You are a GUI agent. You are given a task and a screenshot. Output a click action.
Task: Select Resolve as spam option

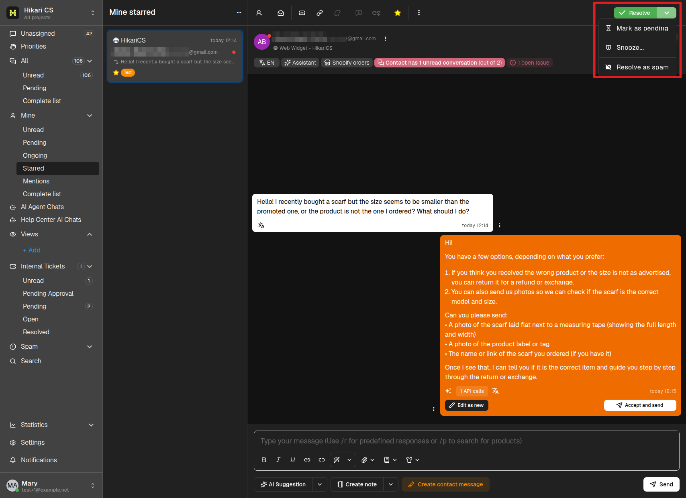pyautogui.click(x=637, y=67)
